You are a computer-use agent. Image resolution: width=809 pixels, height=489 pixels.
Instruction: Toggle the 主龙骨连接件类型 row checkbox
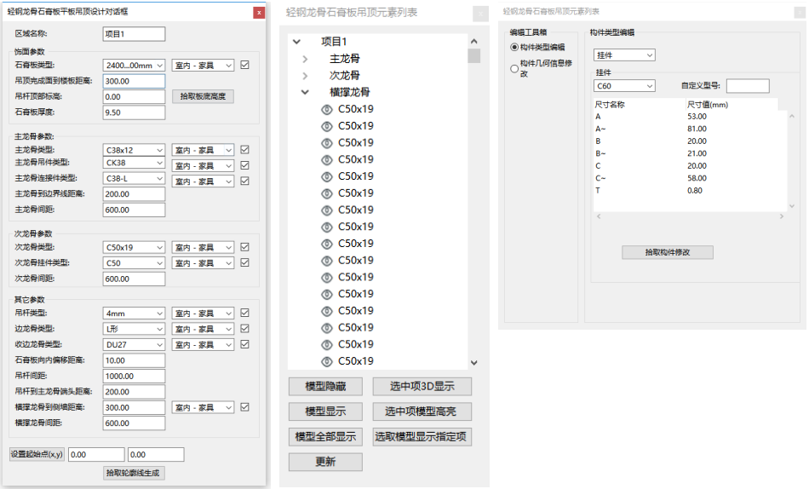pyautogui.click(x=245, y=181)
